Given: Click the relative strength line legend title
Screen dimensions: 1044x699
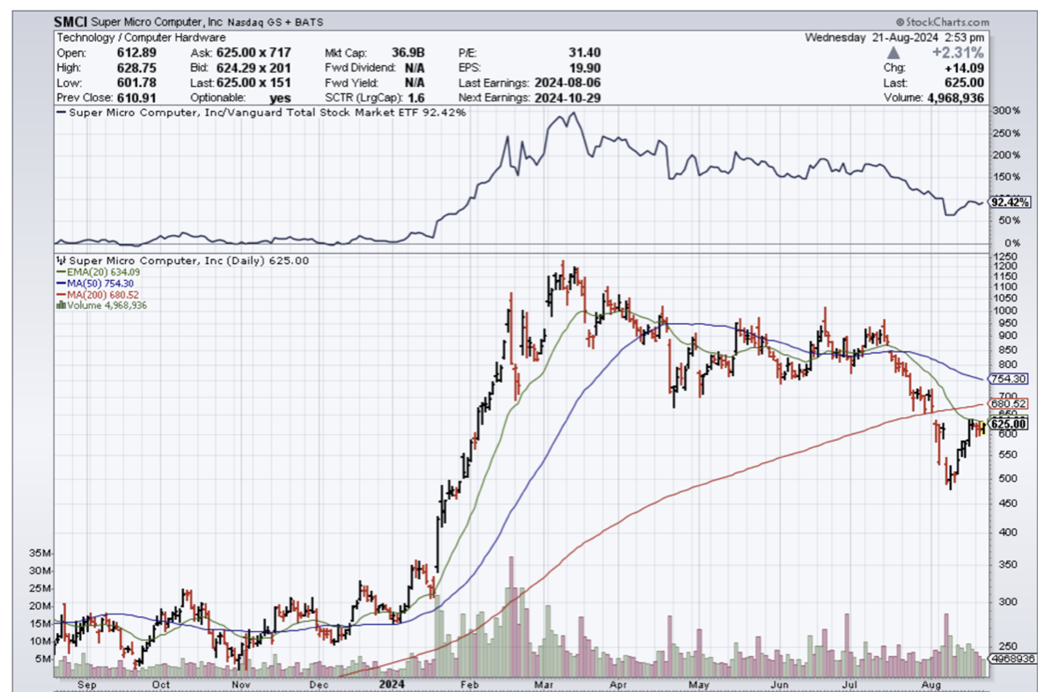Looking at the screenshot, I should coord(260,113).
